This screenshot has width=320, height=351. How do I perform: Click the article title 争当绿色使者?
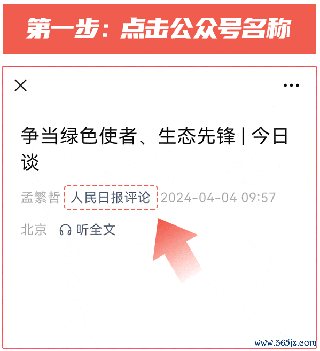[x=79, y=136]
